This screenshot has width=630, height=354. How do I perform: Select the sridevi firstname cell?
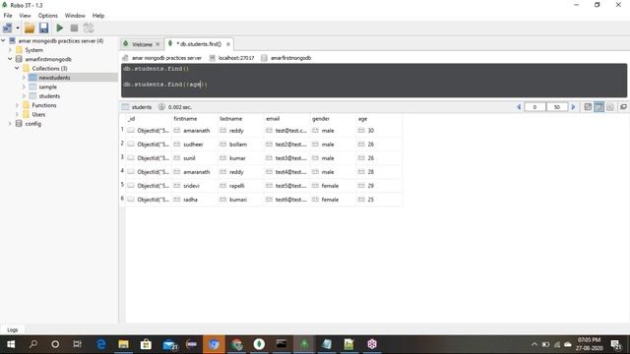coord(195,186)
